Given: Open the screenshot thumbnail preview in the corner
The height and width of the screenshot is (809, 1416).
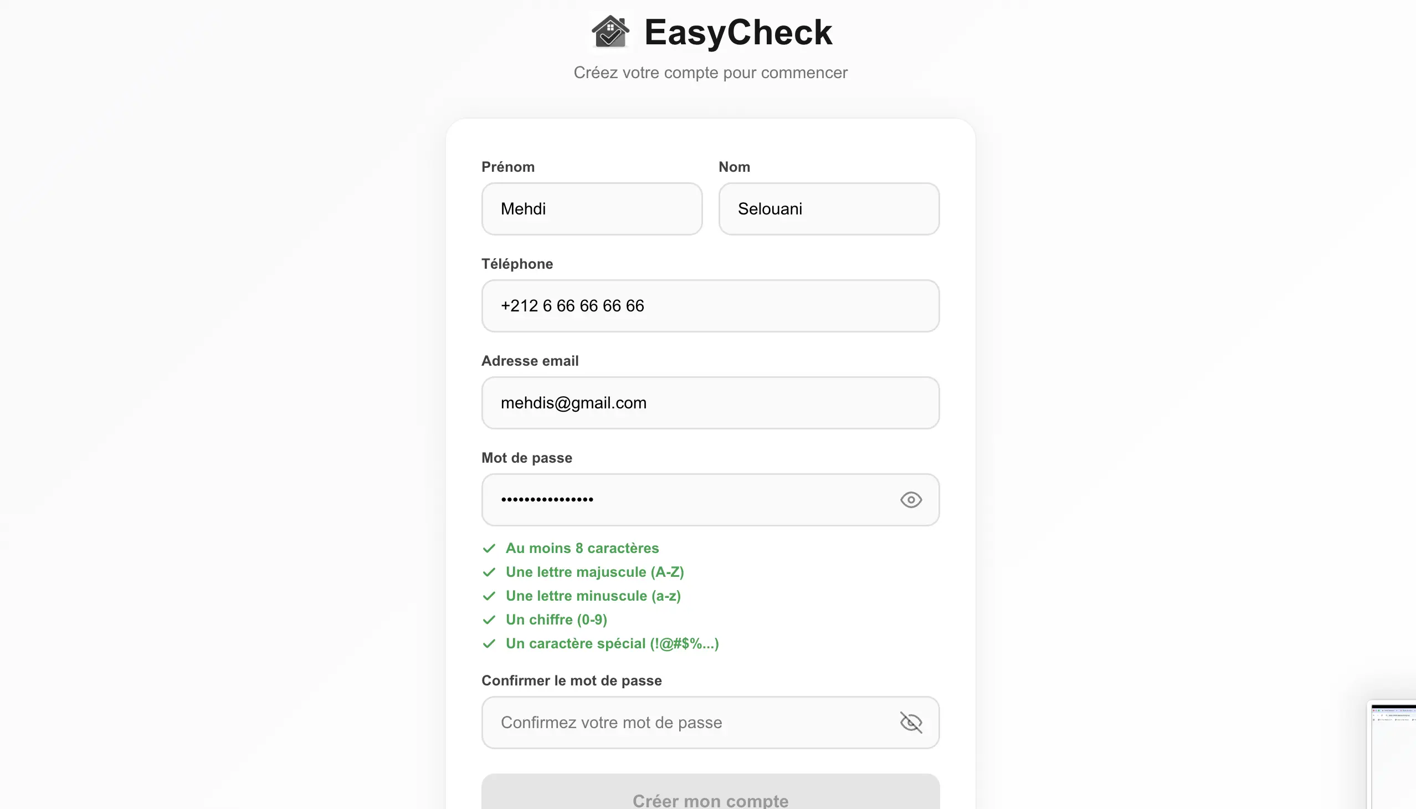Looking at the screenshot, I should point(1394,755).
